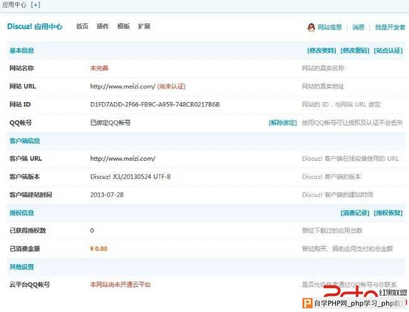Open the 扩展 navigation item
409x312 pixels.
tap(144, 26)
